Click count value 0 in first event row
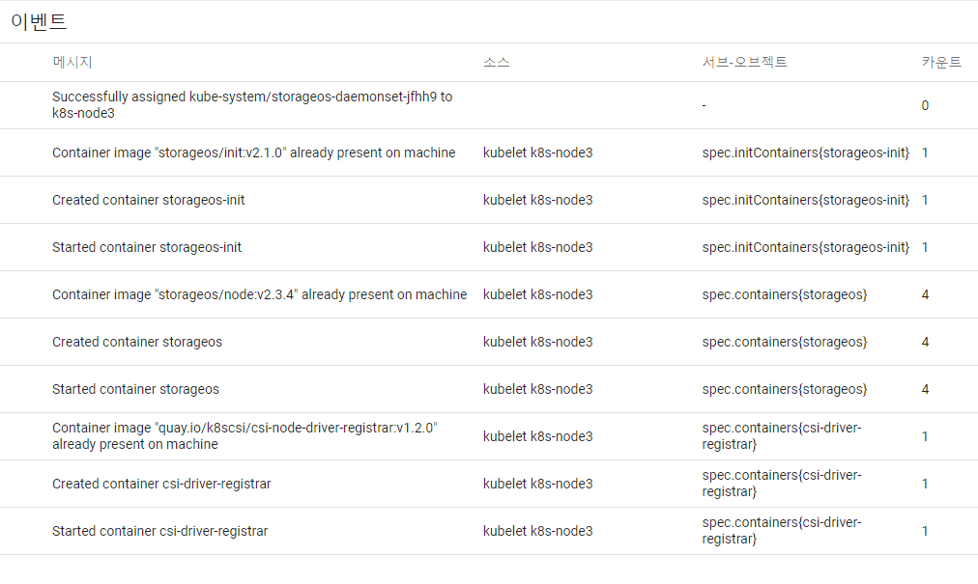The width and height of the screenshot is (978, 584). click(x=925, y=105)
